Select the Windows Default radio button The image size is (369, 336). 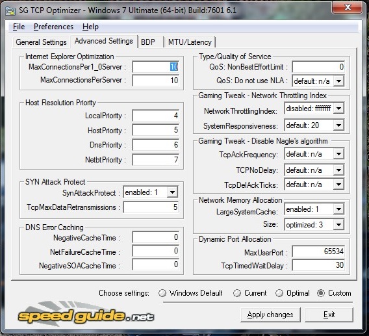162,293
